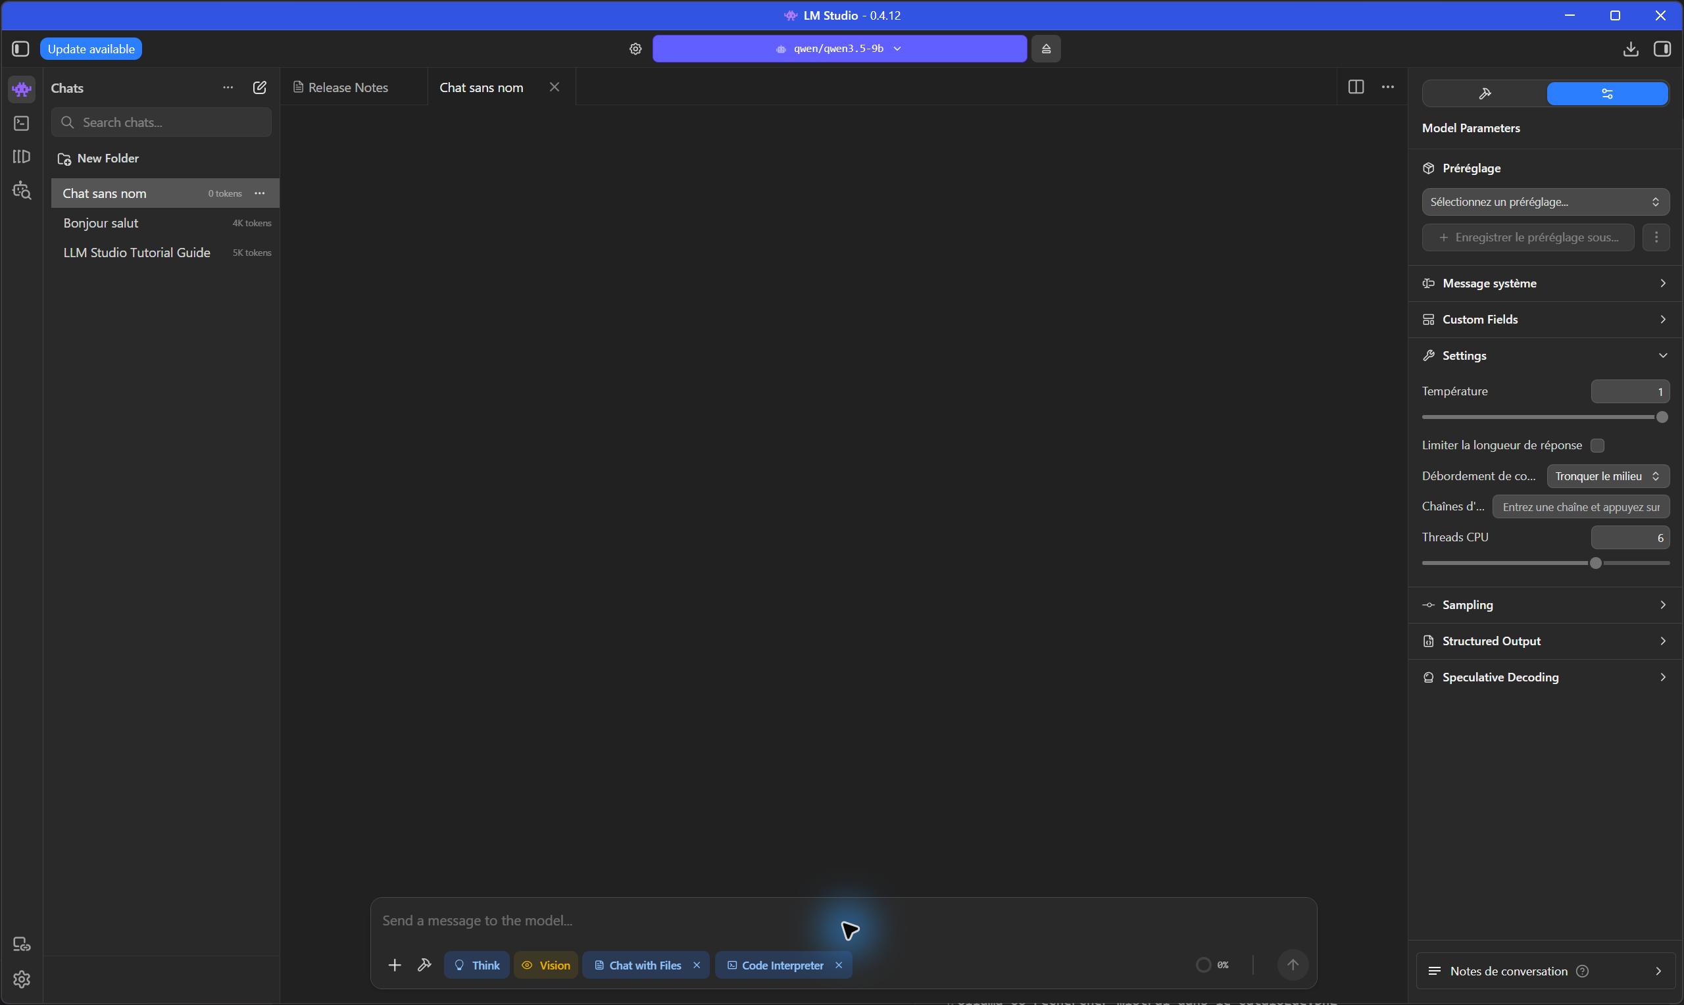Create a New Folder
The height and width of the screenshot is (1005, 1684).
(x=99, y=158)
